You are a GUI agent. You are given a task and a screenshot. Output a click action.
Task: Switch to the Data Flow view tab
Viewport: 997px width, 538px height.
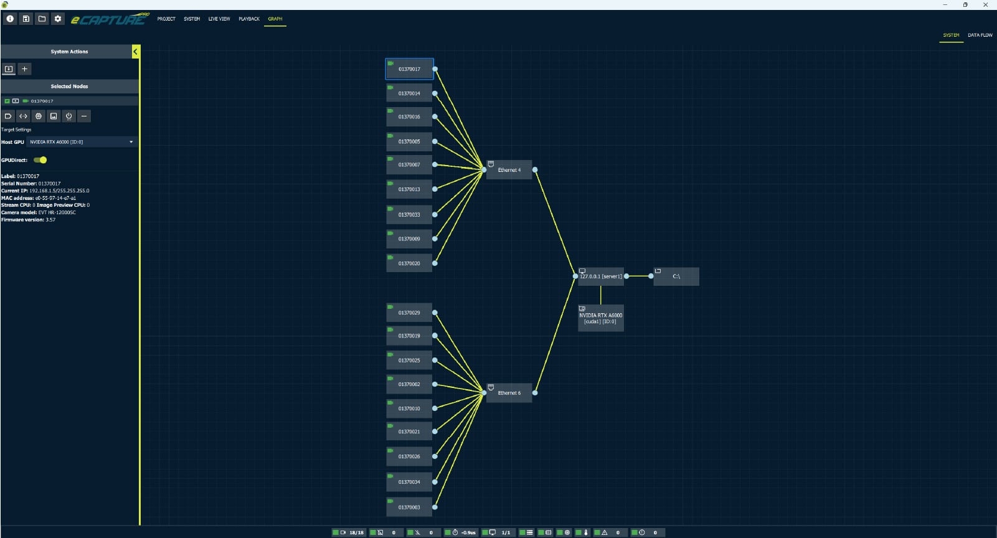click(x=980, y=35)
